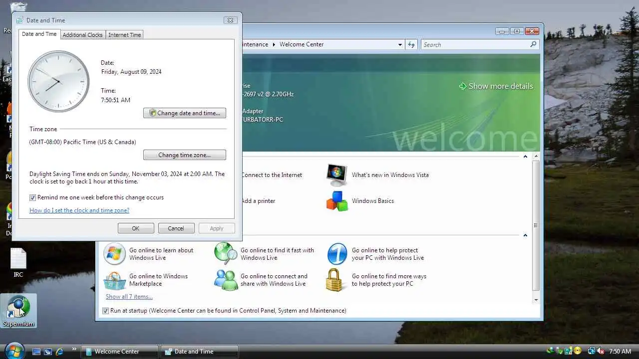Click refresh button next to address bar
639x359 pixels.
tap(411, 44)
